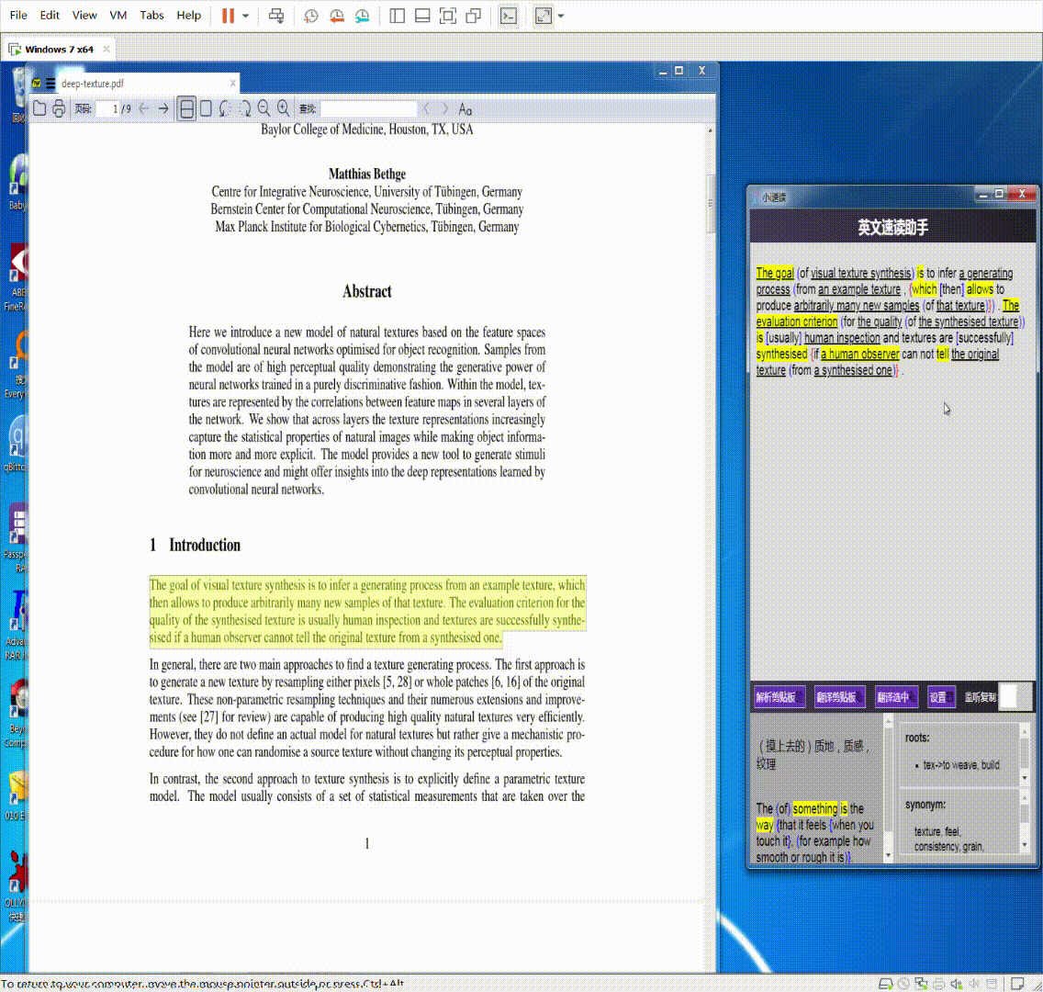This screenshot has height=992, width=1043.
Task: Click the PDF find text box
Action: [368, 108]
